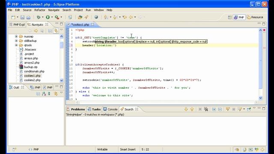Image resolution: width=274 pixels, height=154 pixels.
Task: Open the External Tools dropdown arrow
Action: (61, 17)
